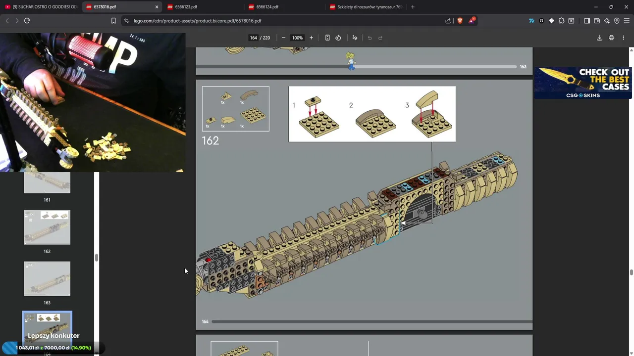
Task: Toggle the browser sidebar panel
Action: 587,21
